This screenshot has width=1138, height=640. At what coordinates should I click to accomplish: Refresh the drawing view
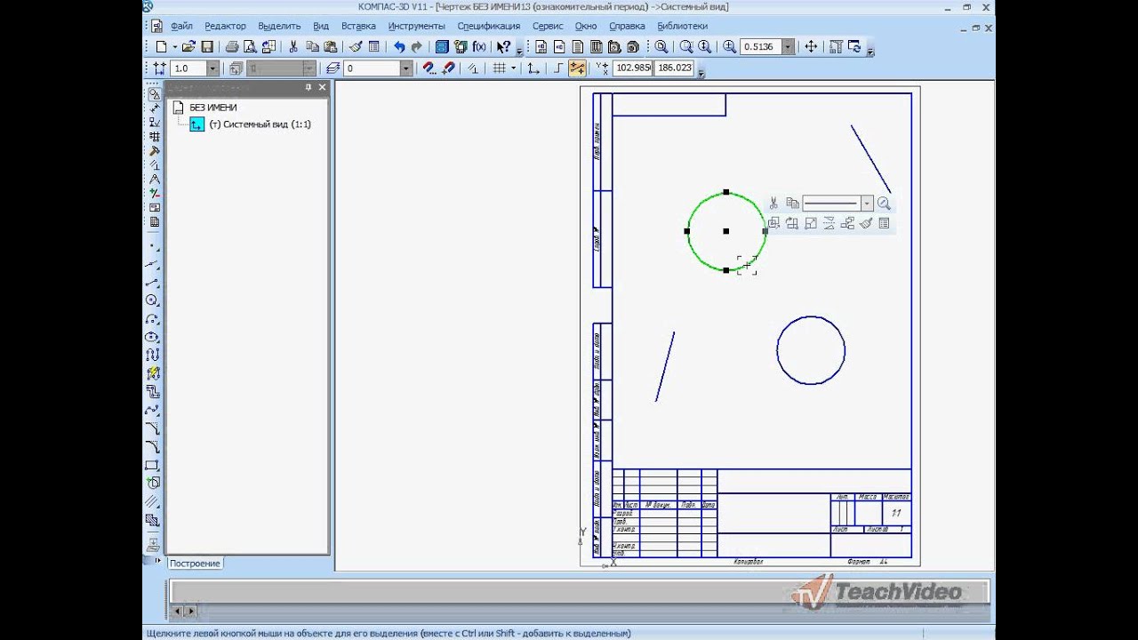854,47
